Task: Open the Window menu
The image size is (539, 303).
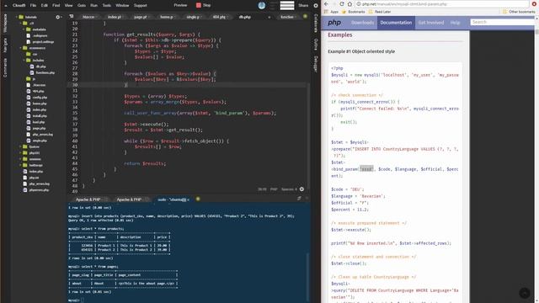Action: (x=122, y=6)
